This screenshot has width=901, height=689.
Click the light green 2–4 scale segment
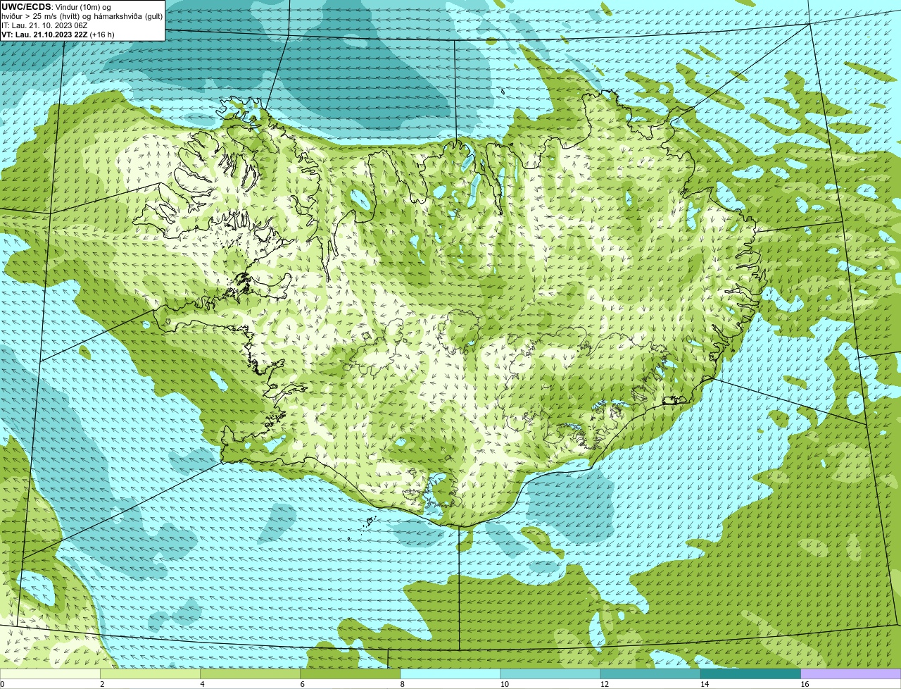(x=151, y=674)
